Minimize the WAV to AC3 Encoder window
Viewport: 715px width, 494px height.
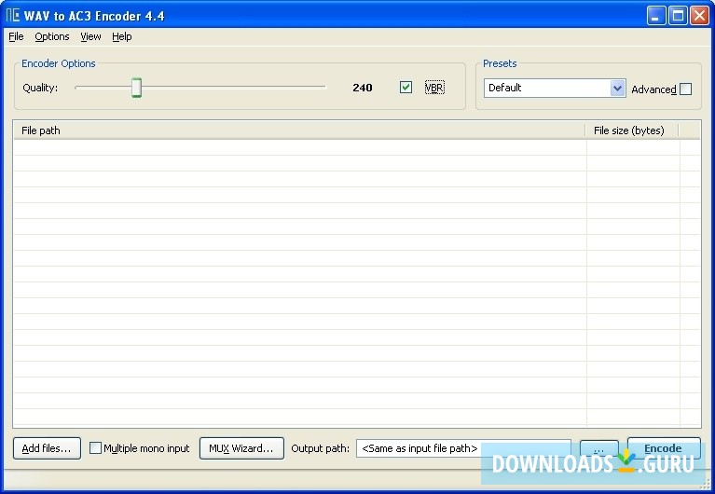[656, 16]
